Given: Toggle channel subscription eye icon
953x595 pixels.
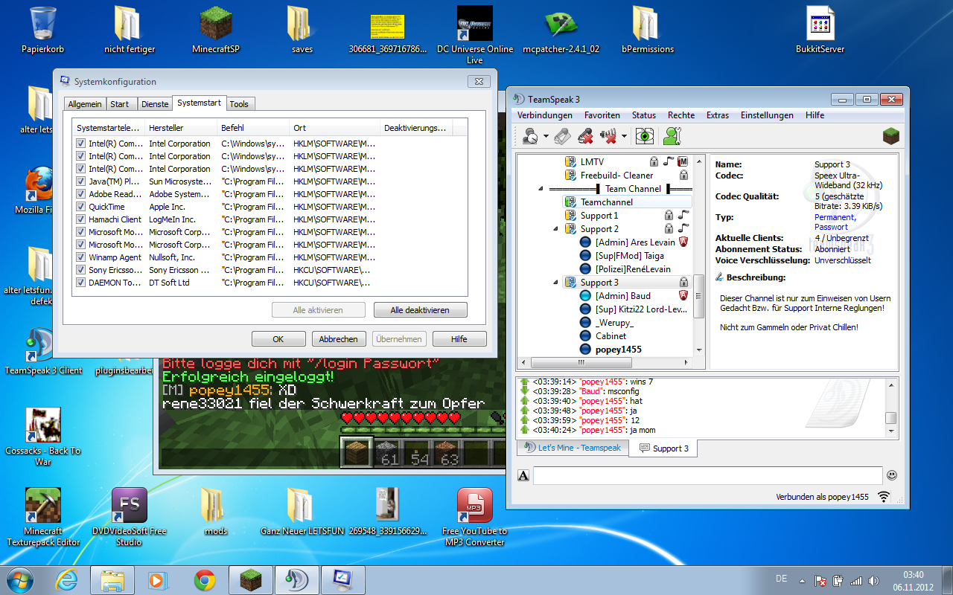Looking at the screenshot, I should coord(645,136).
